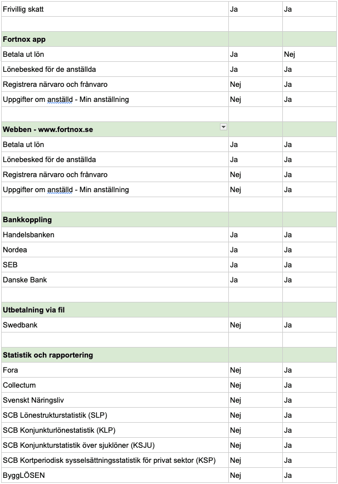Select the "Swedbank" cell

[x=20, y=325]
